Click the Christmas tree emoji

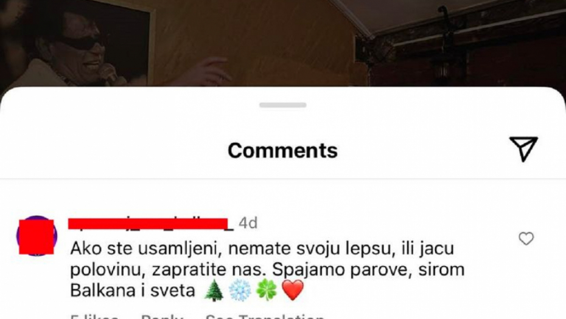pyautogui.click(x=214, y=290)
